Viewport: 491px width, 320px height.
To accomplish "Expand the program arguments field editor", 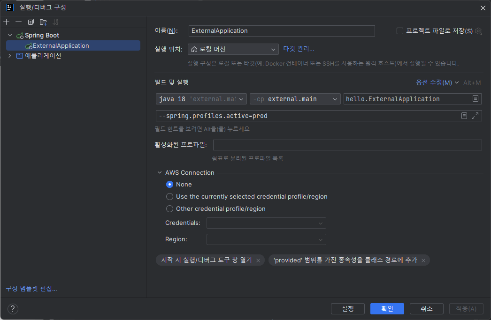I will pos(475,116).
